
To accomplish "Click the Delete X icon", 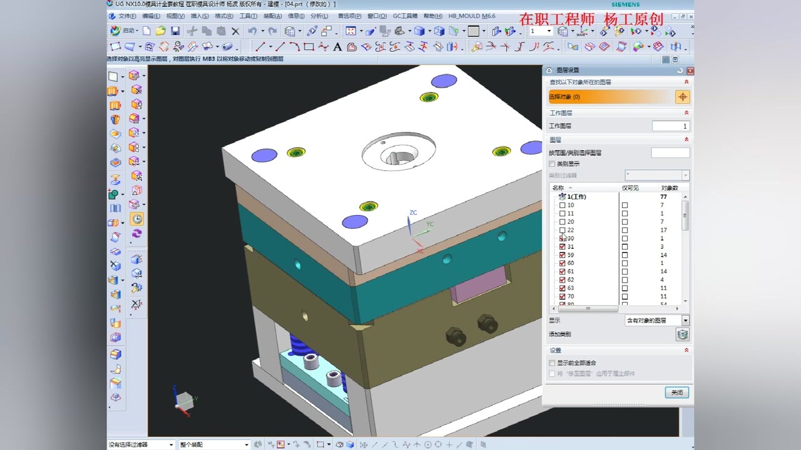I will [235, 31].
